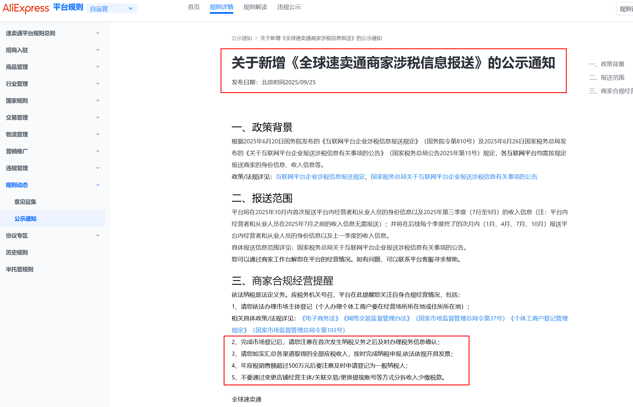Click the 公示通知 breadcrumb link

[242, 38]
